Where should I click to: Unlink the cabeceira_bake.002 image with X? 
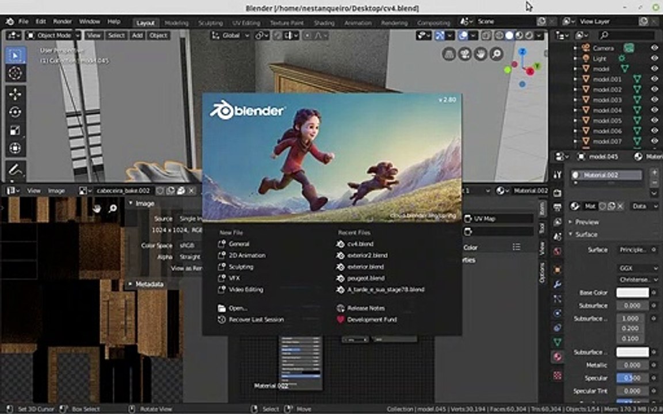click(192, 191)
